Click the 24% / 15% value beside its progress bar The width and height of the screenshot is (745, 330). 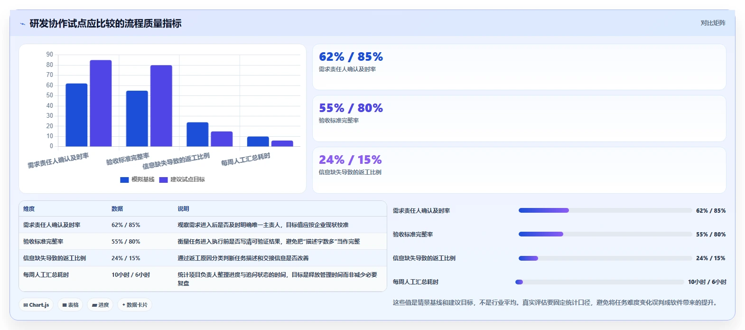[711, 258]
